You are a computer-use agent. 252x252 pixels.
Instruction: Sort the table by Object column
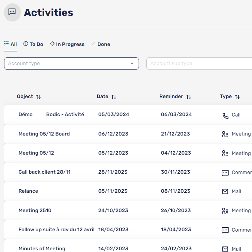click(x=38, y=97)
